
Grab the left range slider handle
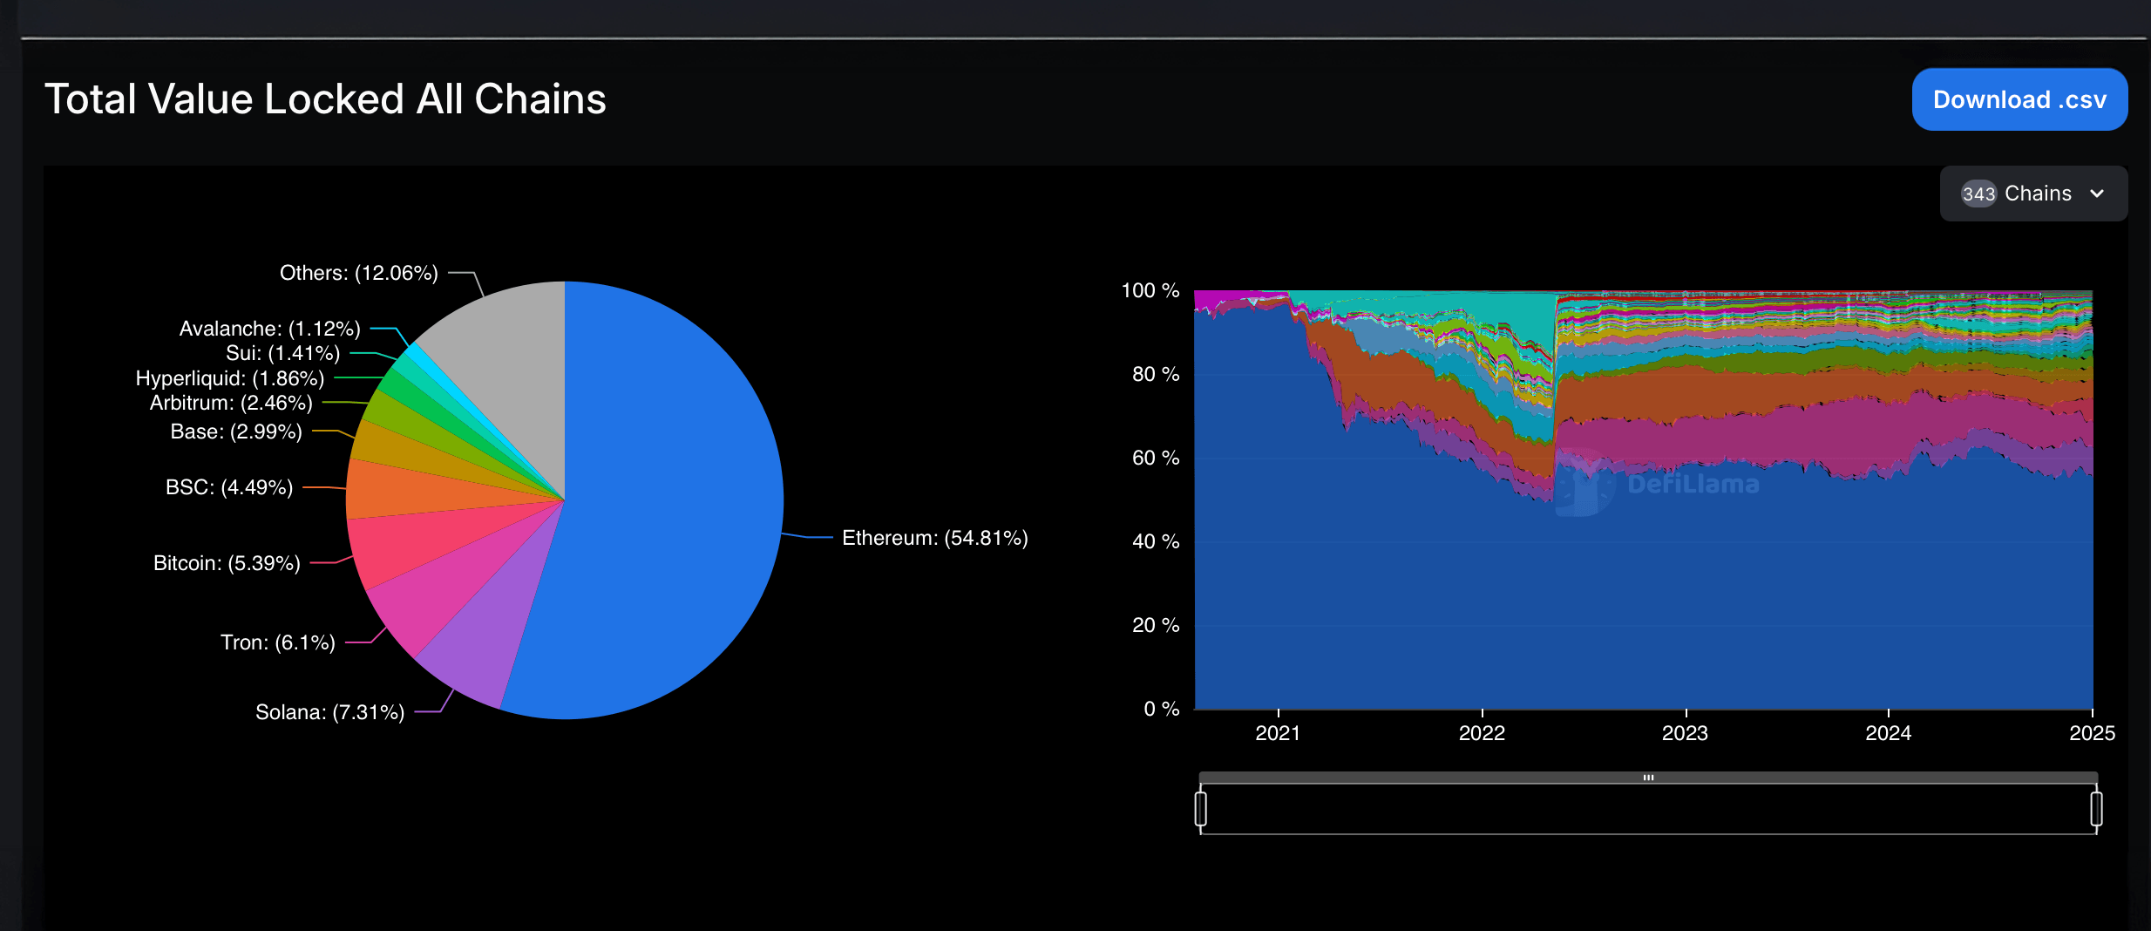1201,808
